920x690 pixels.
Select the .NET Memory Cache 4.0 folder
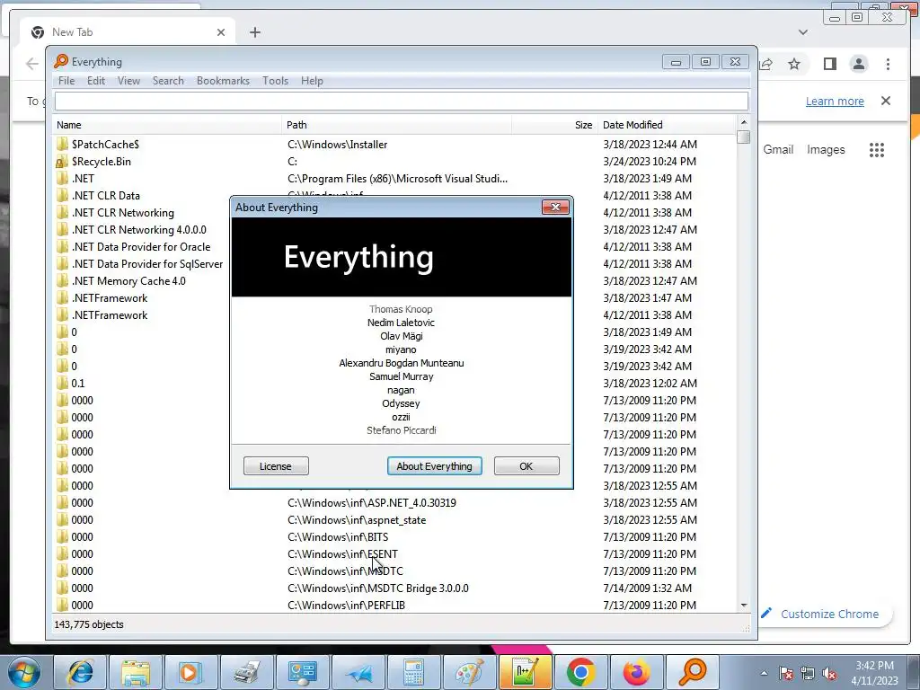[128, 281]
